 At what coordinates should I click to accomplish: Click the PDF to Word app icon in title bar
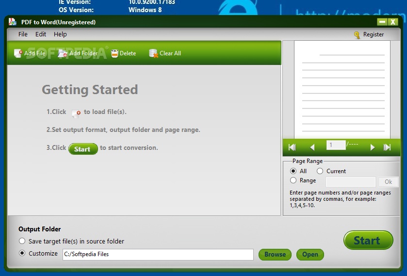(12, 22)
